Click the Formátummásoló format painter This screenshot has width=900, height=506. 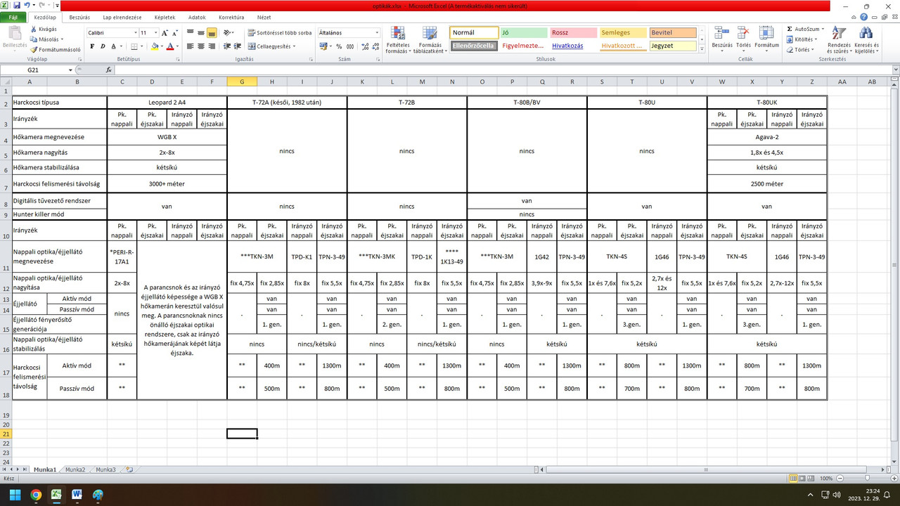pos(56,50)
